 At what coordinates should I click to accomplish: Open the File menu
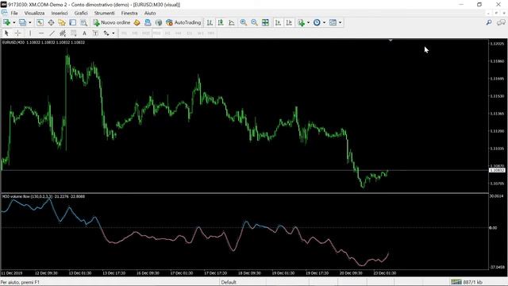tap(14, 13)
